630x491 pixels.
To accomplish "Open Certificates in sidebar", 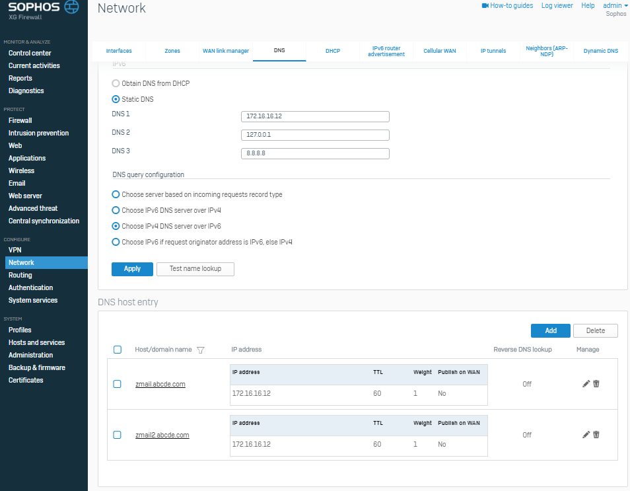I will [x=26, y=380].
